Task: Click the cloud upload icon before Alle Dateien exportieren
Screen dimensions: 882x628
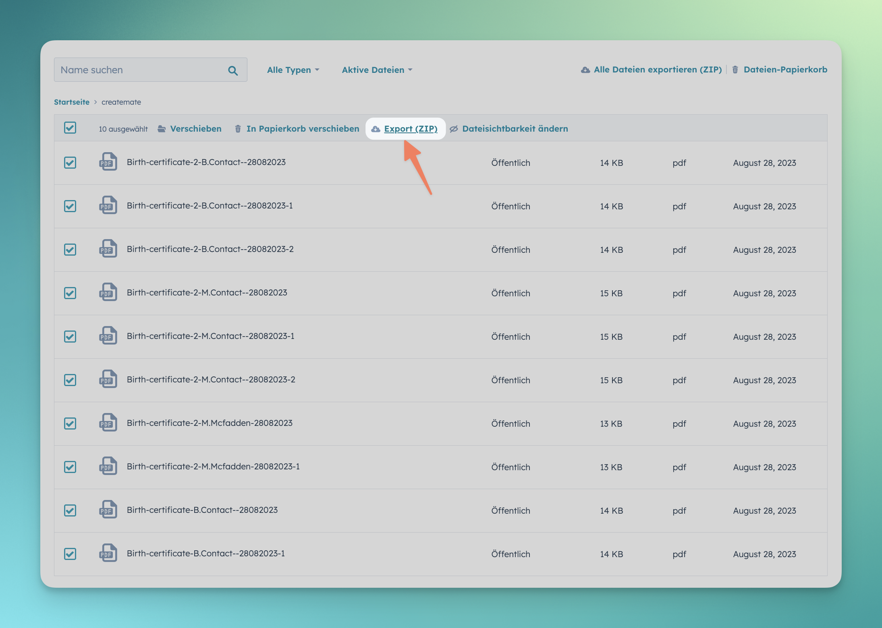Action: click(585, 69)
